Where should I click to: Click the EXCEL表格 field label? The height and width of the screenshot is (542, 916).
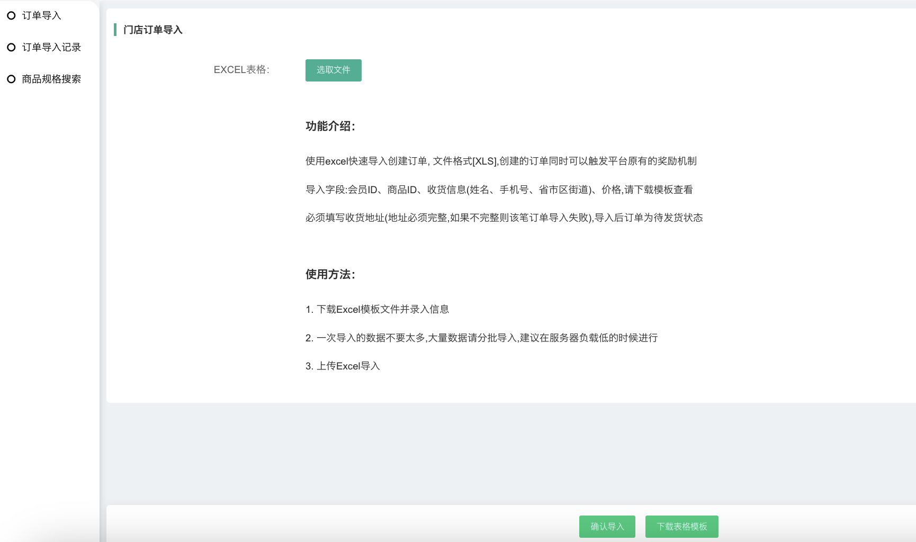(241, 70)
